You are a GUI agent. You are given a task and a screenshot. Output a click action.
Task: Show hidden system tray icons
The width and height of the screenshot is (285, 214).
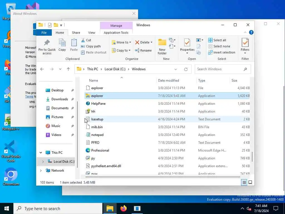click(242, 208)
